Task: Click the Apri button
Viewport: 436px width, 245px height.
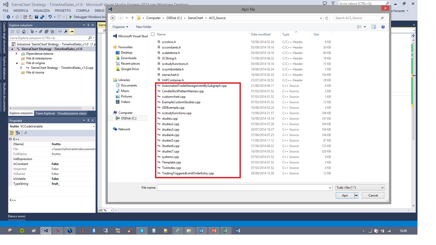Action: (345, 195)
